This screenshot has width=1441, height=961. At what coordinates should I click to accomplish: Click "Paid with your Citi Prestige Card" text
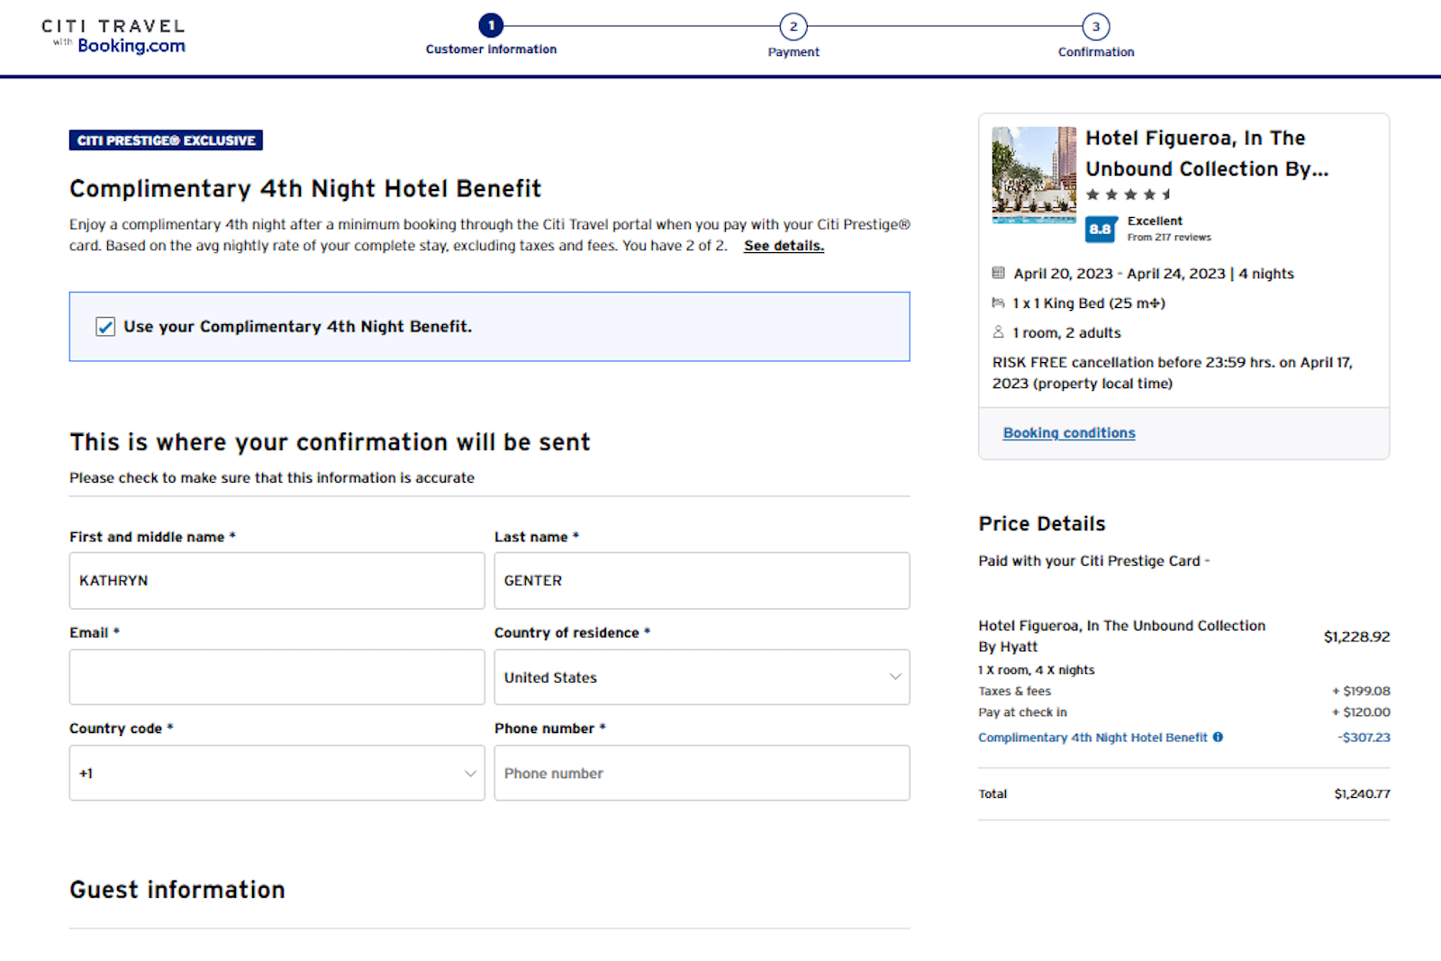pos(1090,561)
